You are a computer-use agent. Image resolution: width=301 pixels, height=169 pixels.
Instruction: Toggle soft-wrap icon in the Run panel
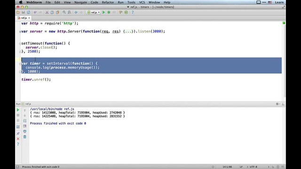pos(25,121)
